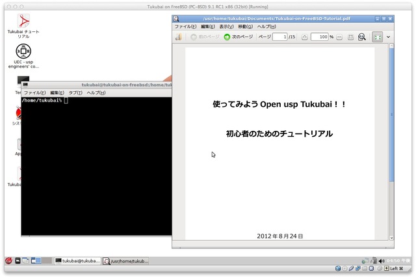Screen dimensions: 416x278
Task: Click the taskbar clock
Action: coord(398,260)
